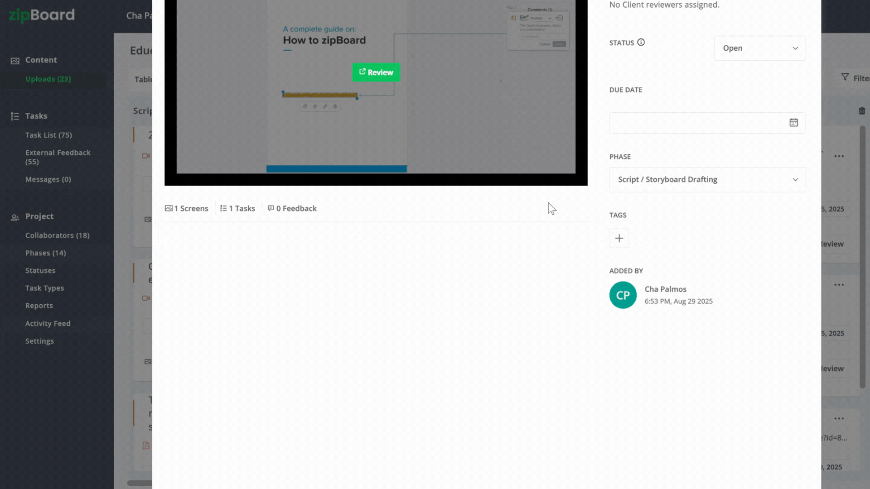
Task: Open Task List (75) in sidebar
Action: [x=48, y=135]
